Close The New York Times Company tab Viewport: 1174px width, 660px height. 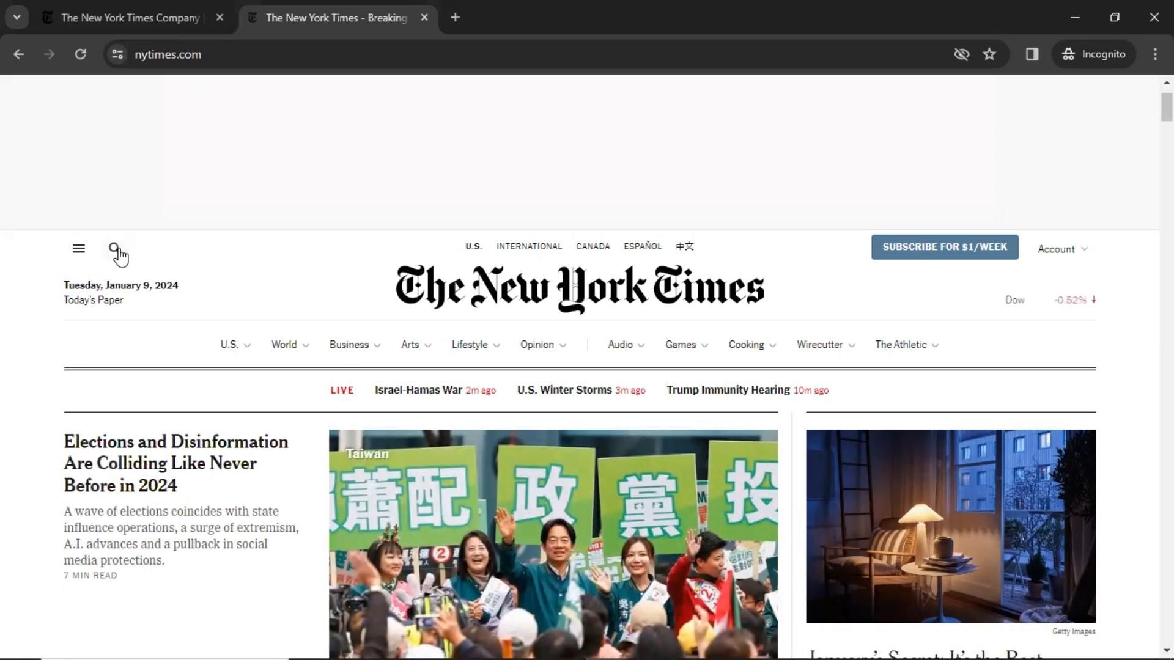[x=220, y=18]
